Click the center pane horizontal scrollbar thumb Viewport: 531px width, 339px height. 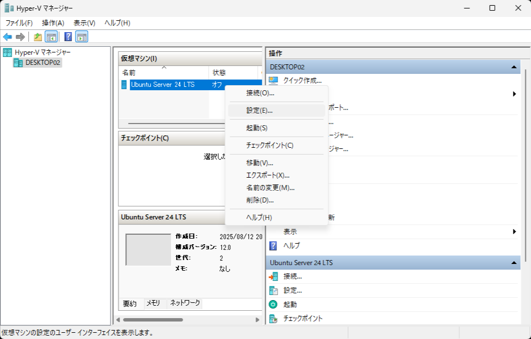(x=153, y=320)
